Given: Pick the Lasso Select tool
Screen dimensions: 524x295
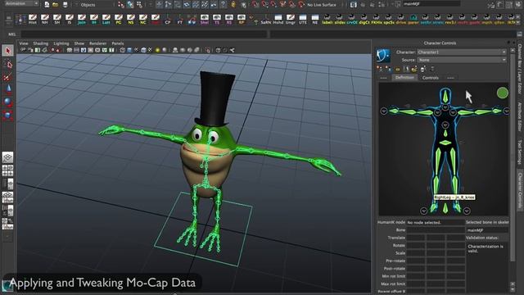Looking at the screenshot, I should pos(7,64).
